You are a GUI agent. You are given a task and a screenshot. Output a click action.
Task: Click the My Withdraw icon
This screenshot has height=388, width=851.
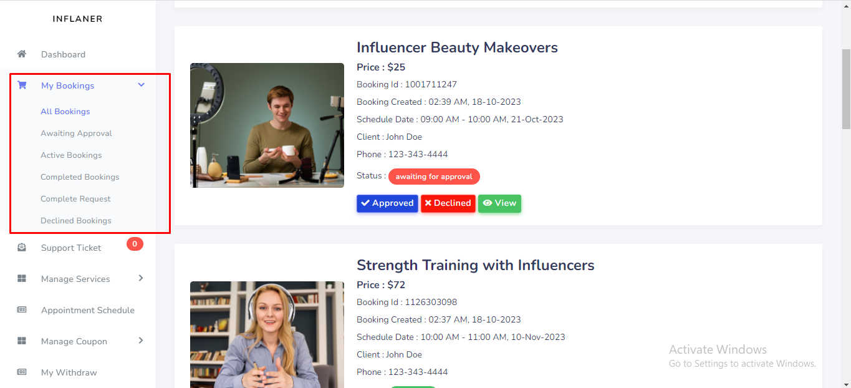tap(22, 372)
